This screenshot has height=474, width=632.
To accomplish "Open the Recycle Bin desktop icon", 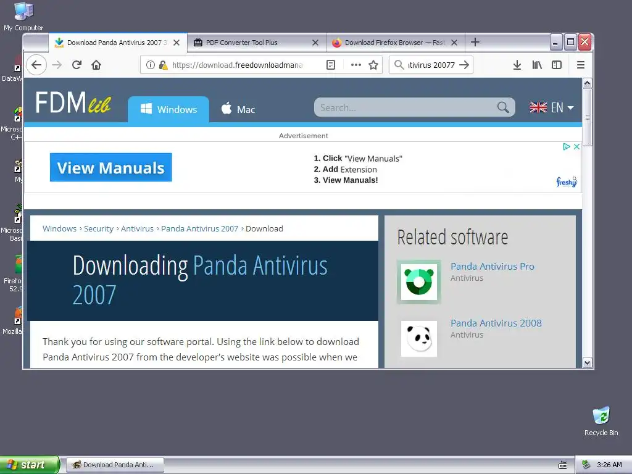I will [601, 421].
